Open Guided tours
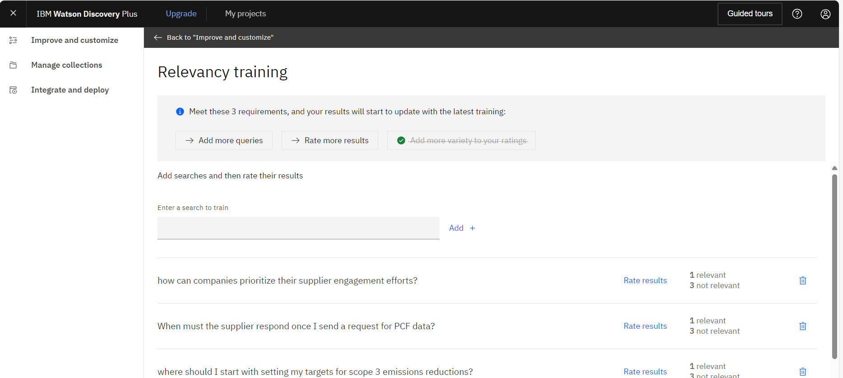 coord(750,14)
